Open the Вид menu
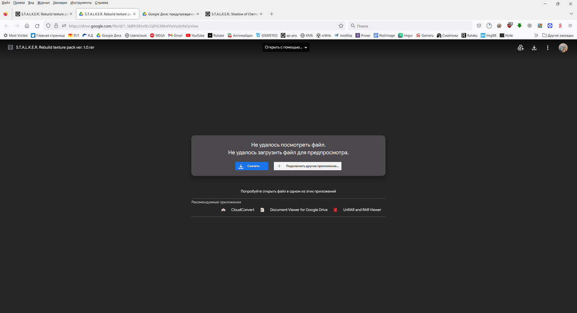This screenshot has width=577, height=313. (x=31, y=3)
